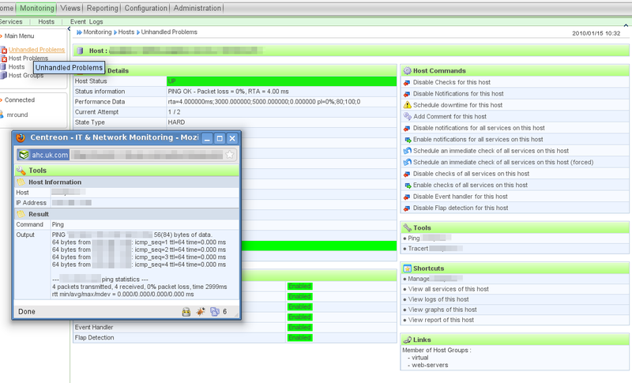Click the Hosts breadcrumb link
This screenshot has width=632, height=383.
(126, 32)
